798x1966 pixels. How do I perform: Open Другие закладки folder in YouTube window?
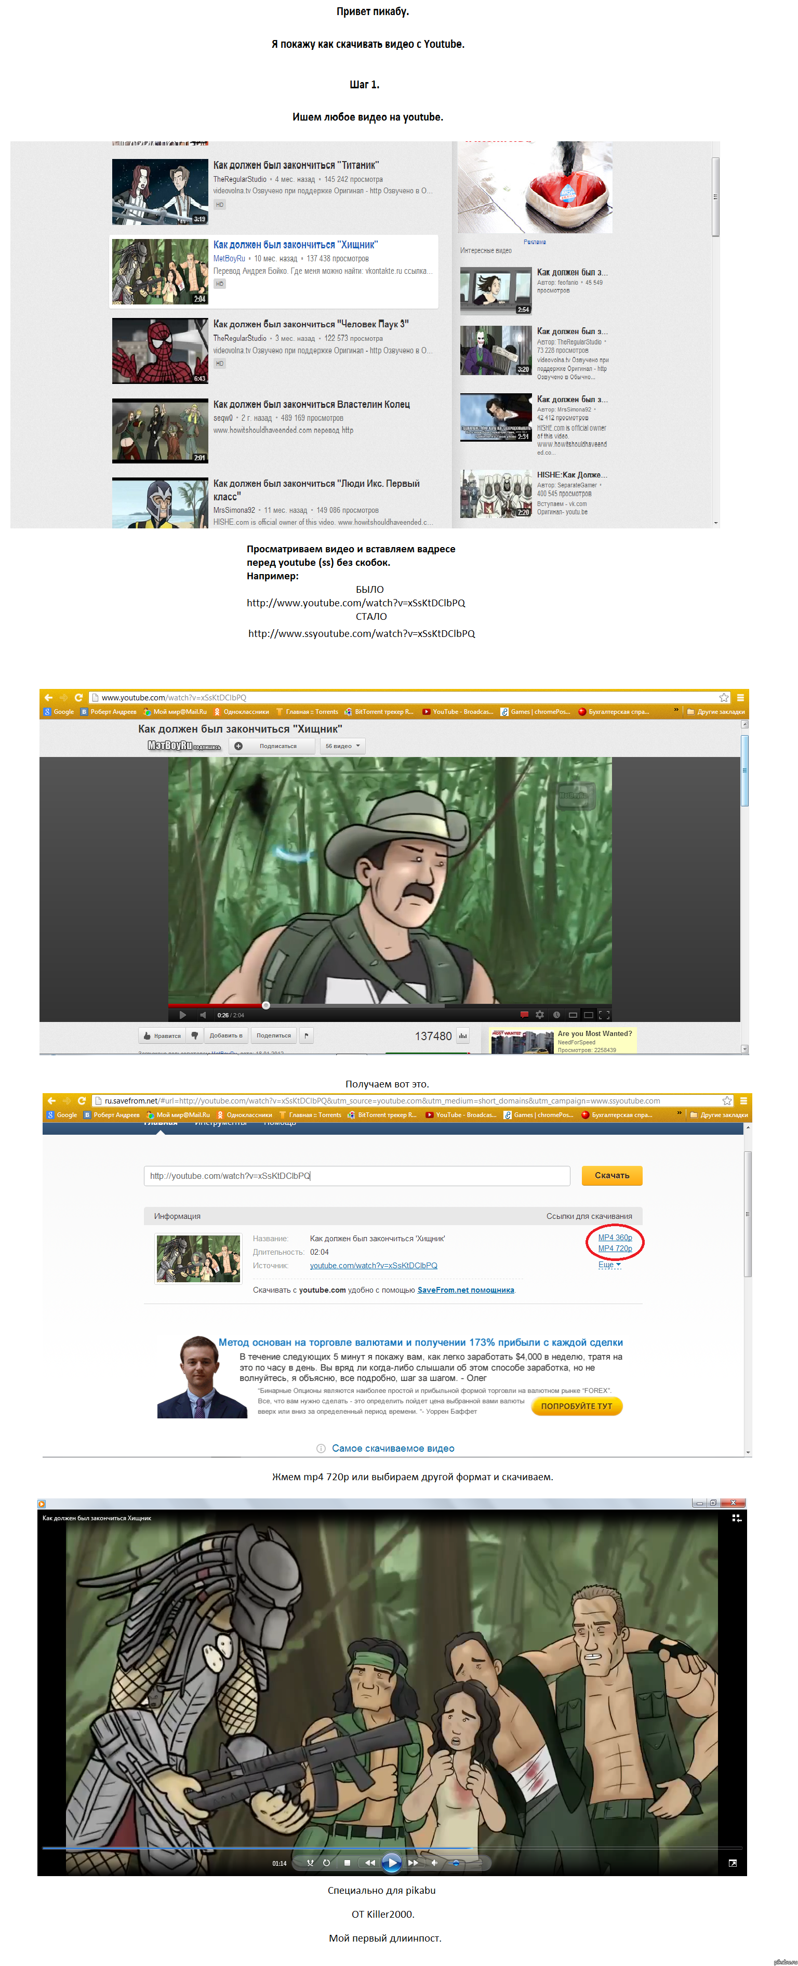point(715,712)
